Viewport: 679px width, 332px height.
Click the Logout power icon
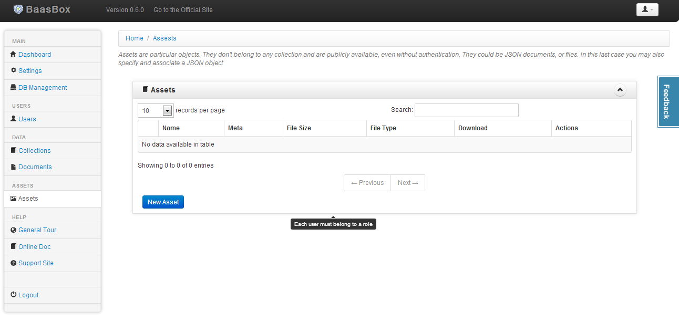[x=14, y=295]
